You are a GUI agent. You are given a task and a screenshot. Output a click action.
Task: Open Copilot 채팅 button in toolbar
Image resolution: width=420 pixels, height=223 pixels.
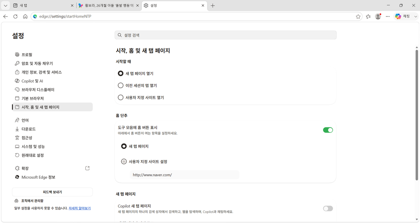click(x=403, y=16)
